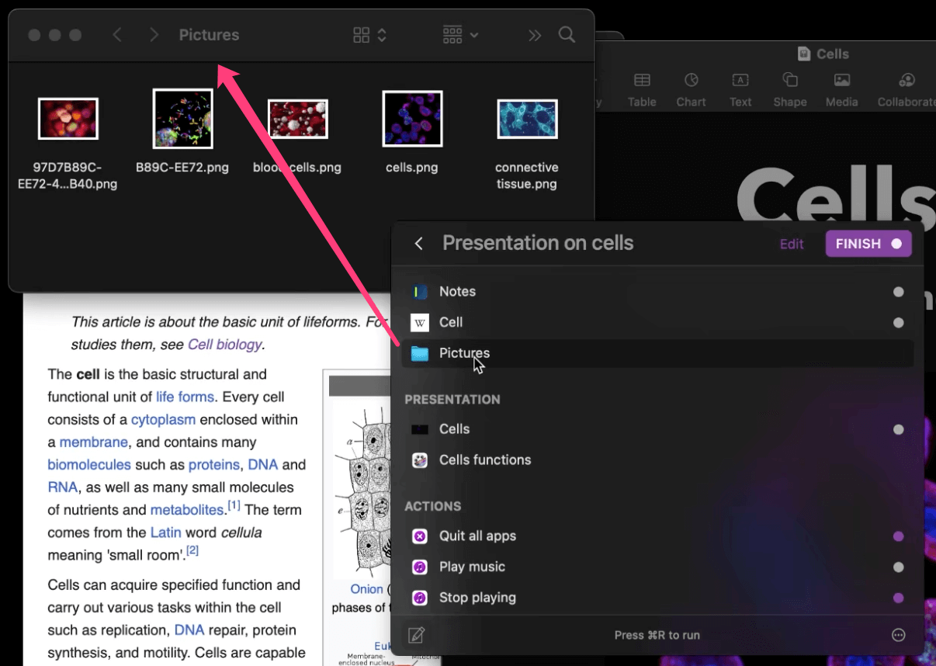Run Stop playing action
936x666 pixels.
click(x=657, y=598)
